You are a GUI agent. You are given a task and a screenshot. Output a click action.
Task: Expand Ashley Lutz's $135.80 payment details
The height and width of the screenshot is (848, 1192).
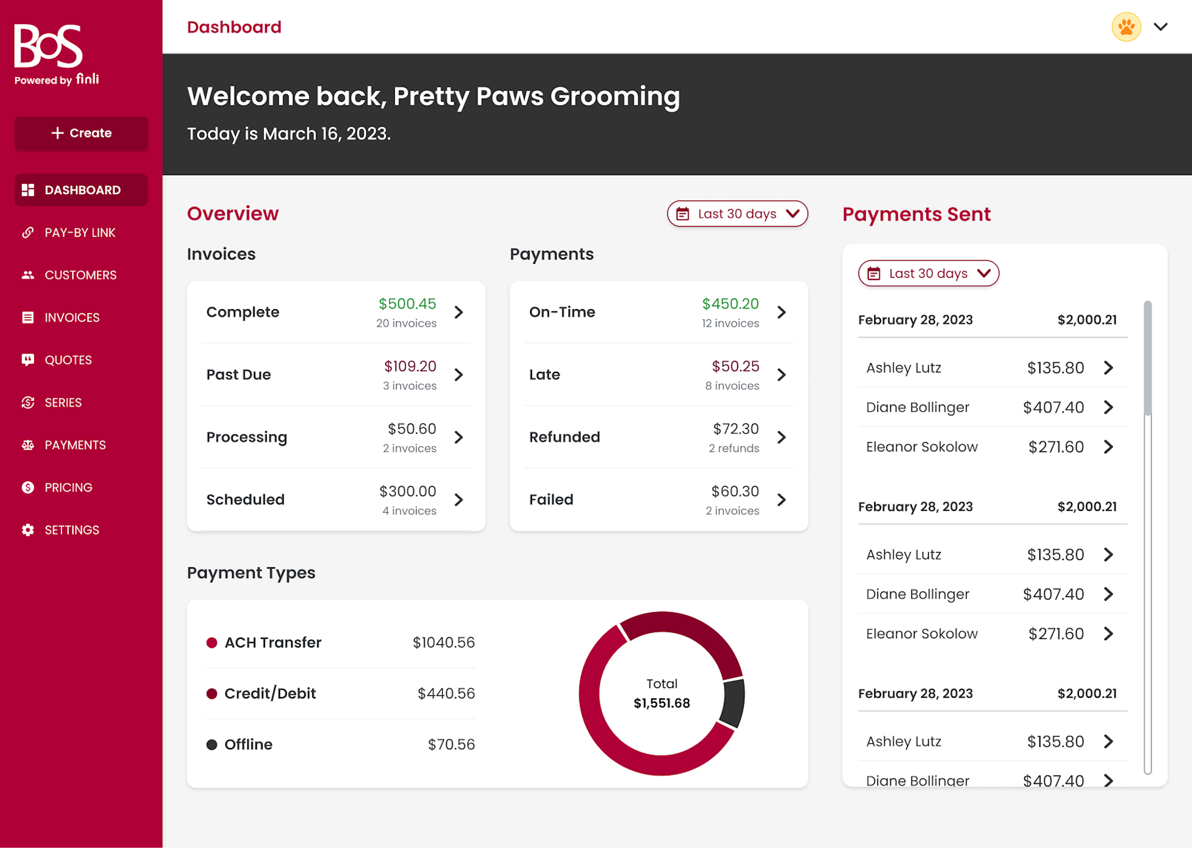tap(1109, 368)
